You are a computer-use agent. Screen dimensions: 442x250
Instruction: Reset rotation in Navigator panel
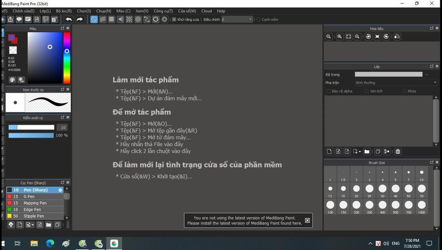[377, 37]
